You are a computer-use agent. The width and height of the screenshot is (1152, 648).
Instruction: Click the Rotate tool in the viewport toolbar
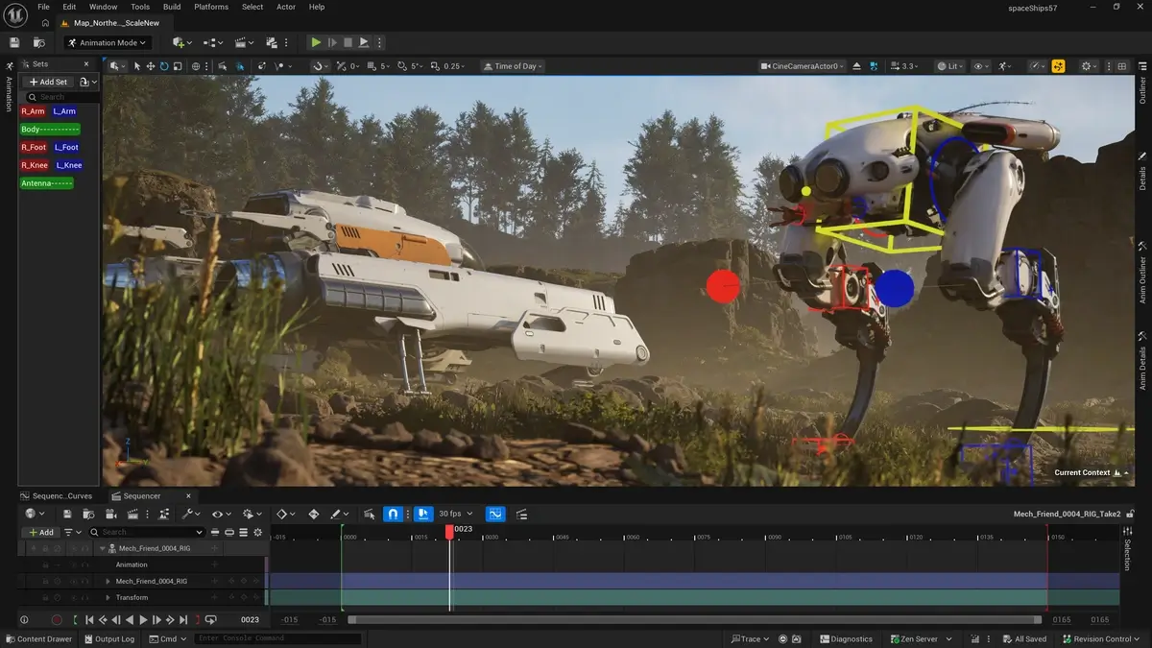164,66
